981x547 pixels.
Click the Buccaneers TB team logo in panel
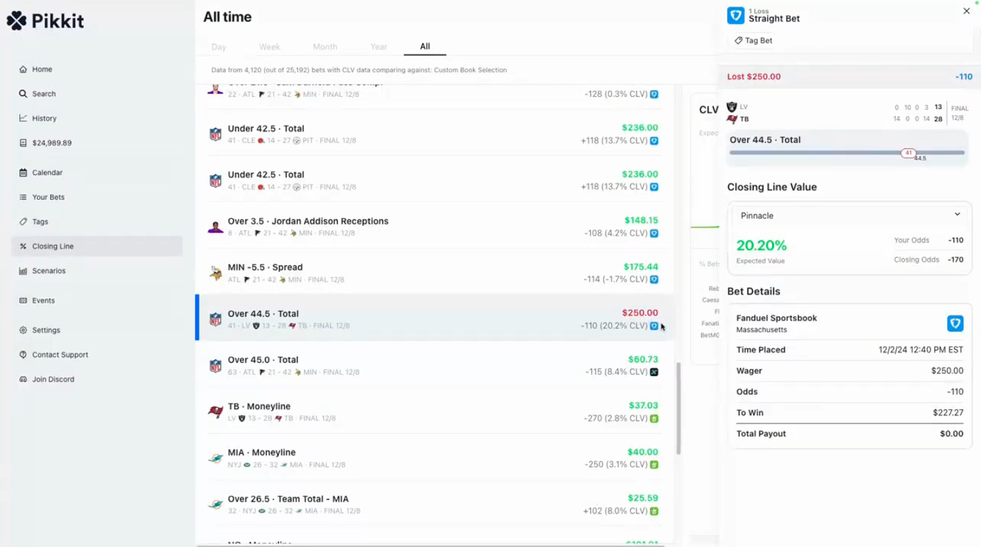coord(732,119)
